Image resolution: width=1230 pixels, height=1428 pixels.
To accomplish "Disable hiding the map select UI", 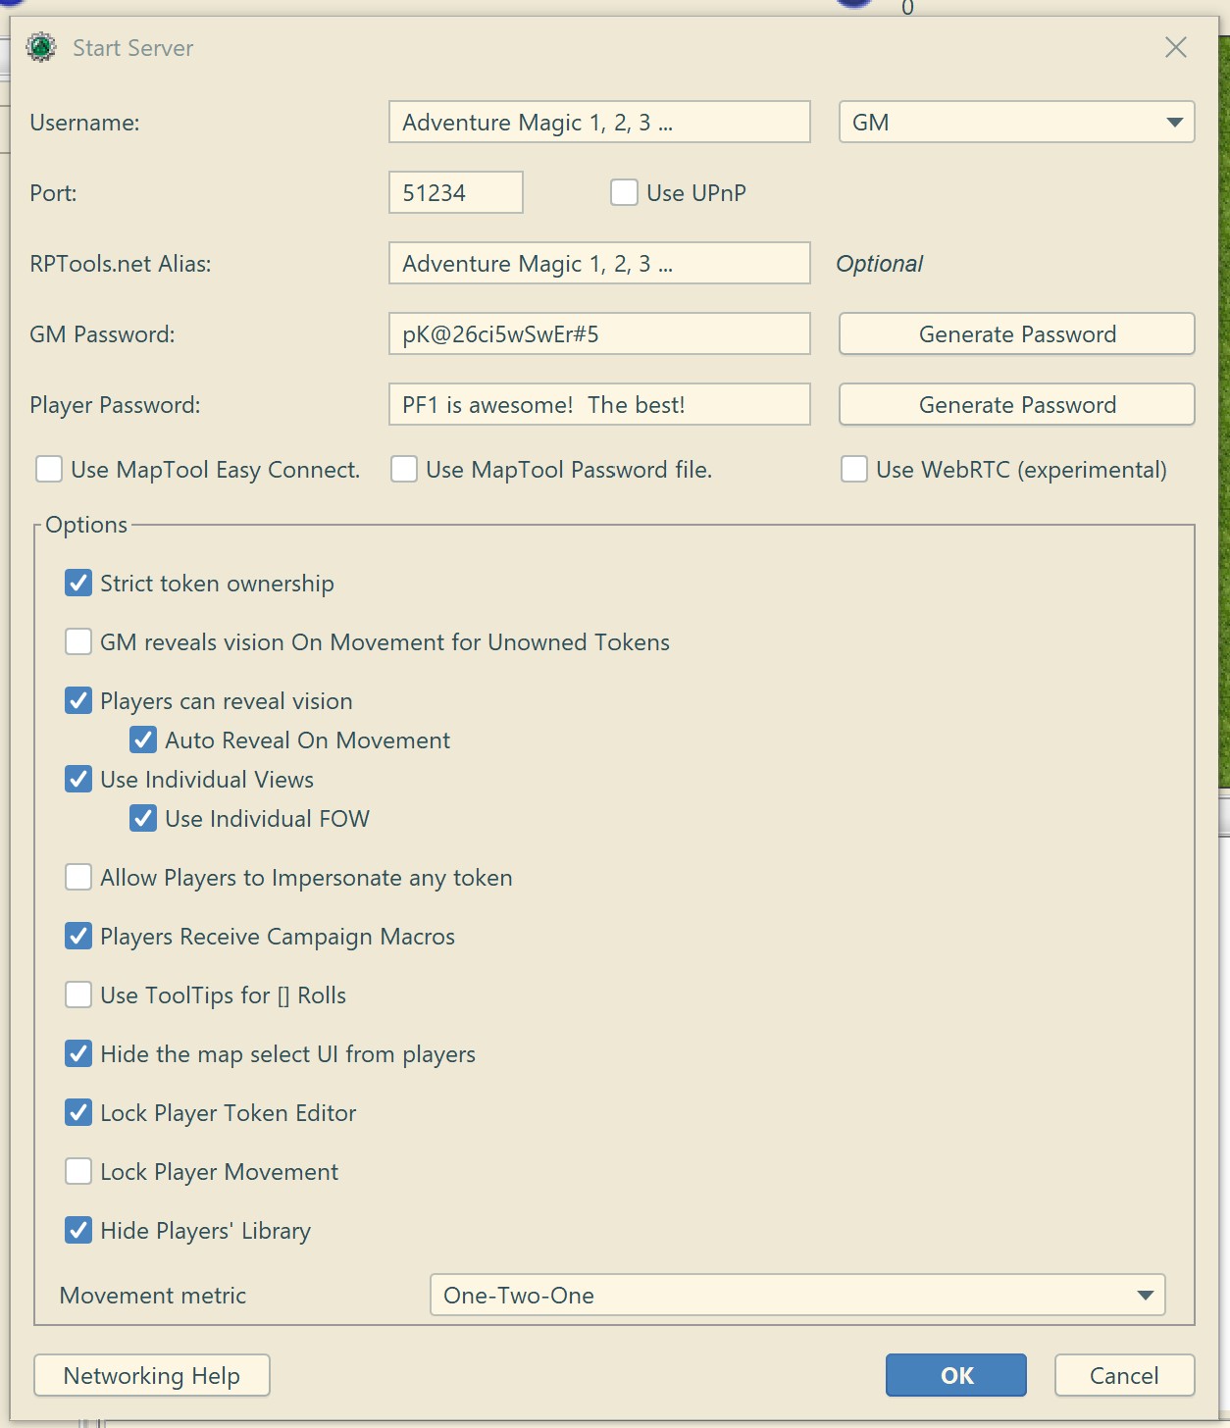I will click(78, 1053).
